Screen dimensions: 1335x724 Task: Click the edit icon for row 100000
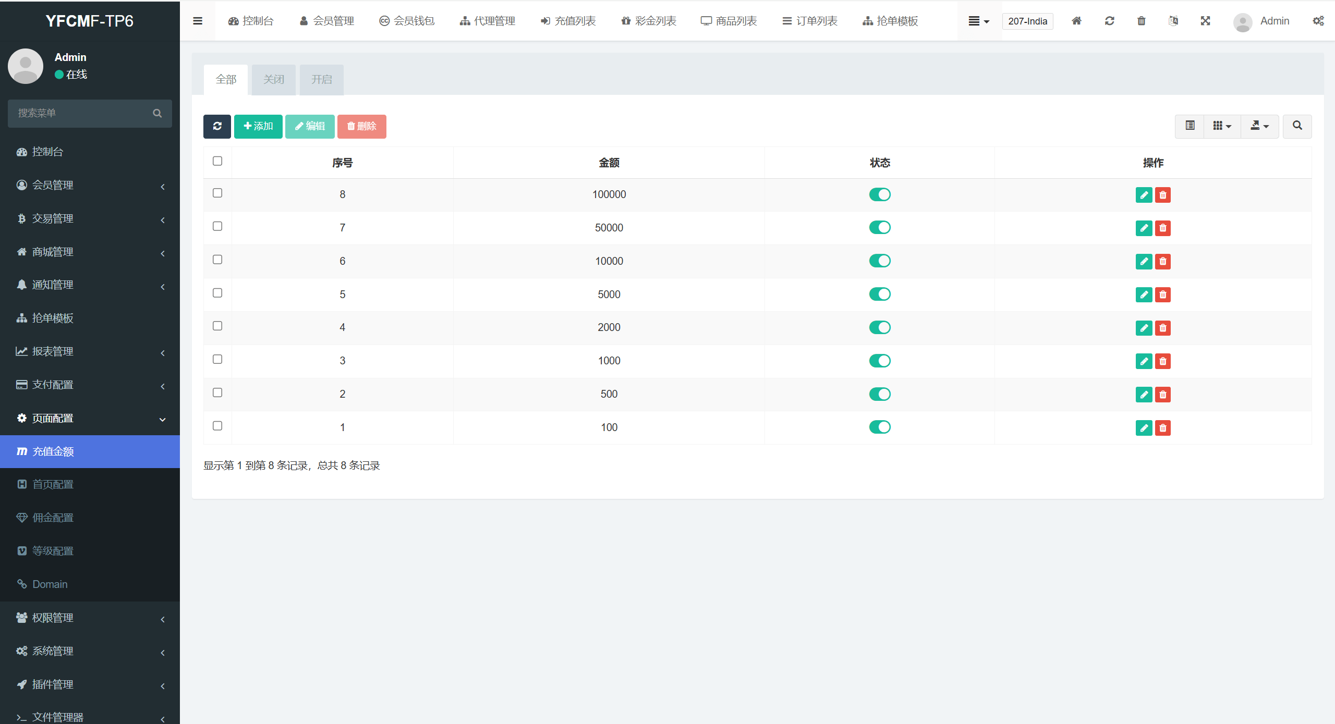(1144, 195)
